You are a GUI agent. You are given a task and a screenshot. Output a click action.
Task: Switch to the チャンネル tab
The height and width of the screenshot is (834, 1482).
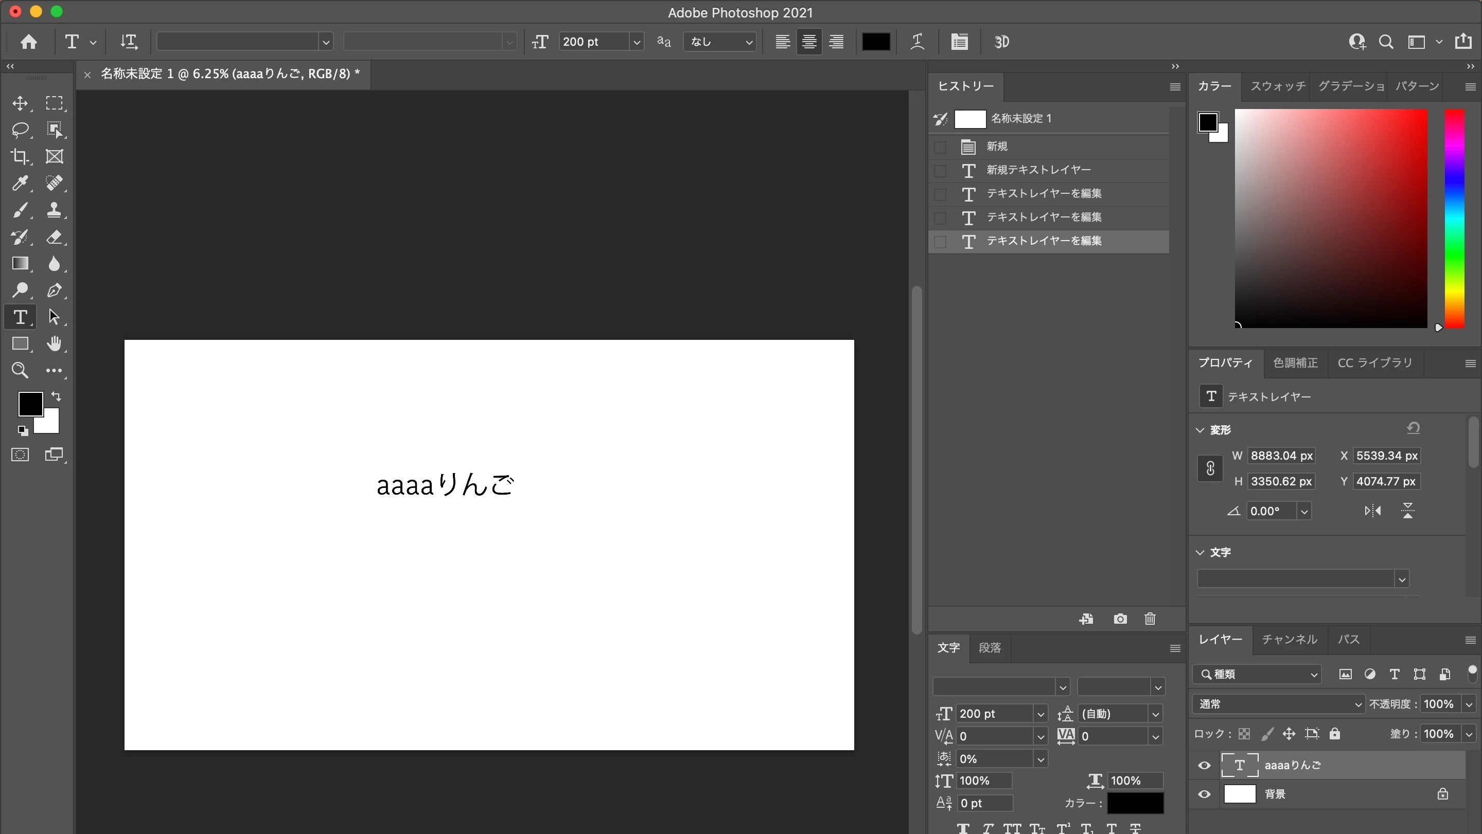pyautogui.click(x=1289, y=640)
